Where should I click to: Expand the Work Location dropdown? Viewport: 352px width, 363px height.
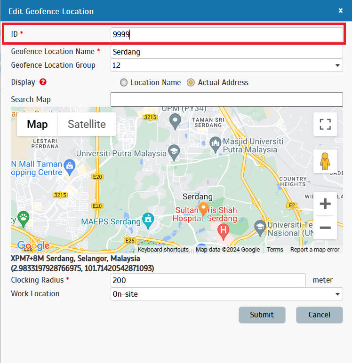(226, 294)
